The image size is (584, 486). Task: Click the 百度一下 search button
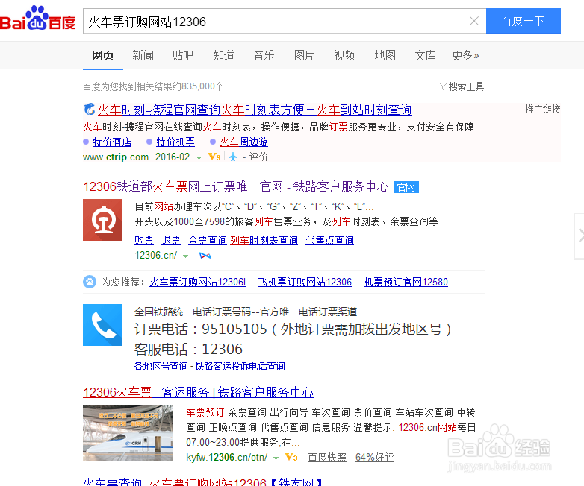523,21
